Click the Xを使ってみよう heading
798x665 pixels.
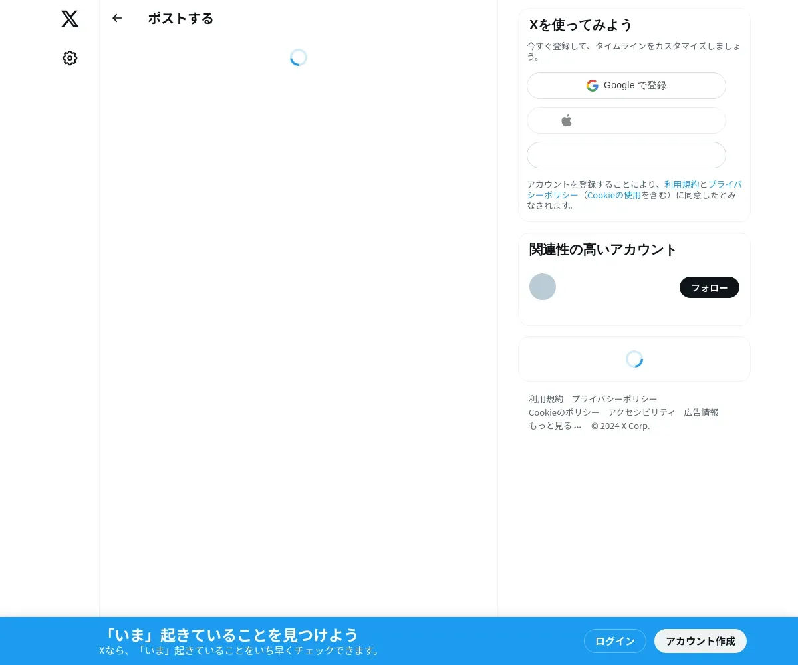[x=581, y=25]
